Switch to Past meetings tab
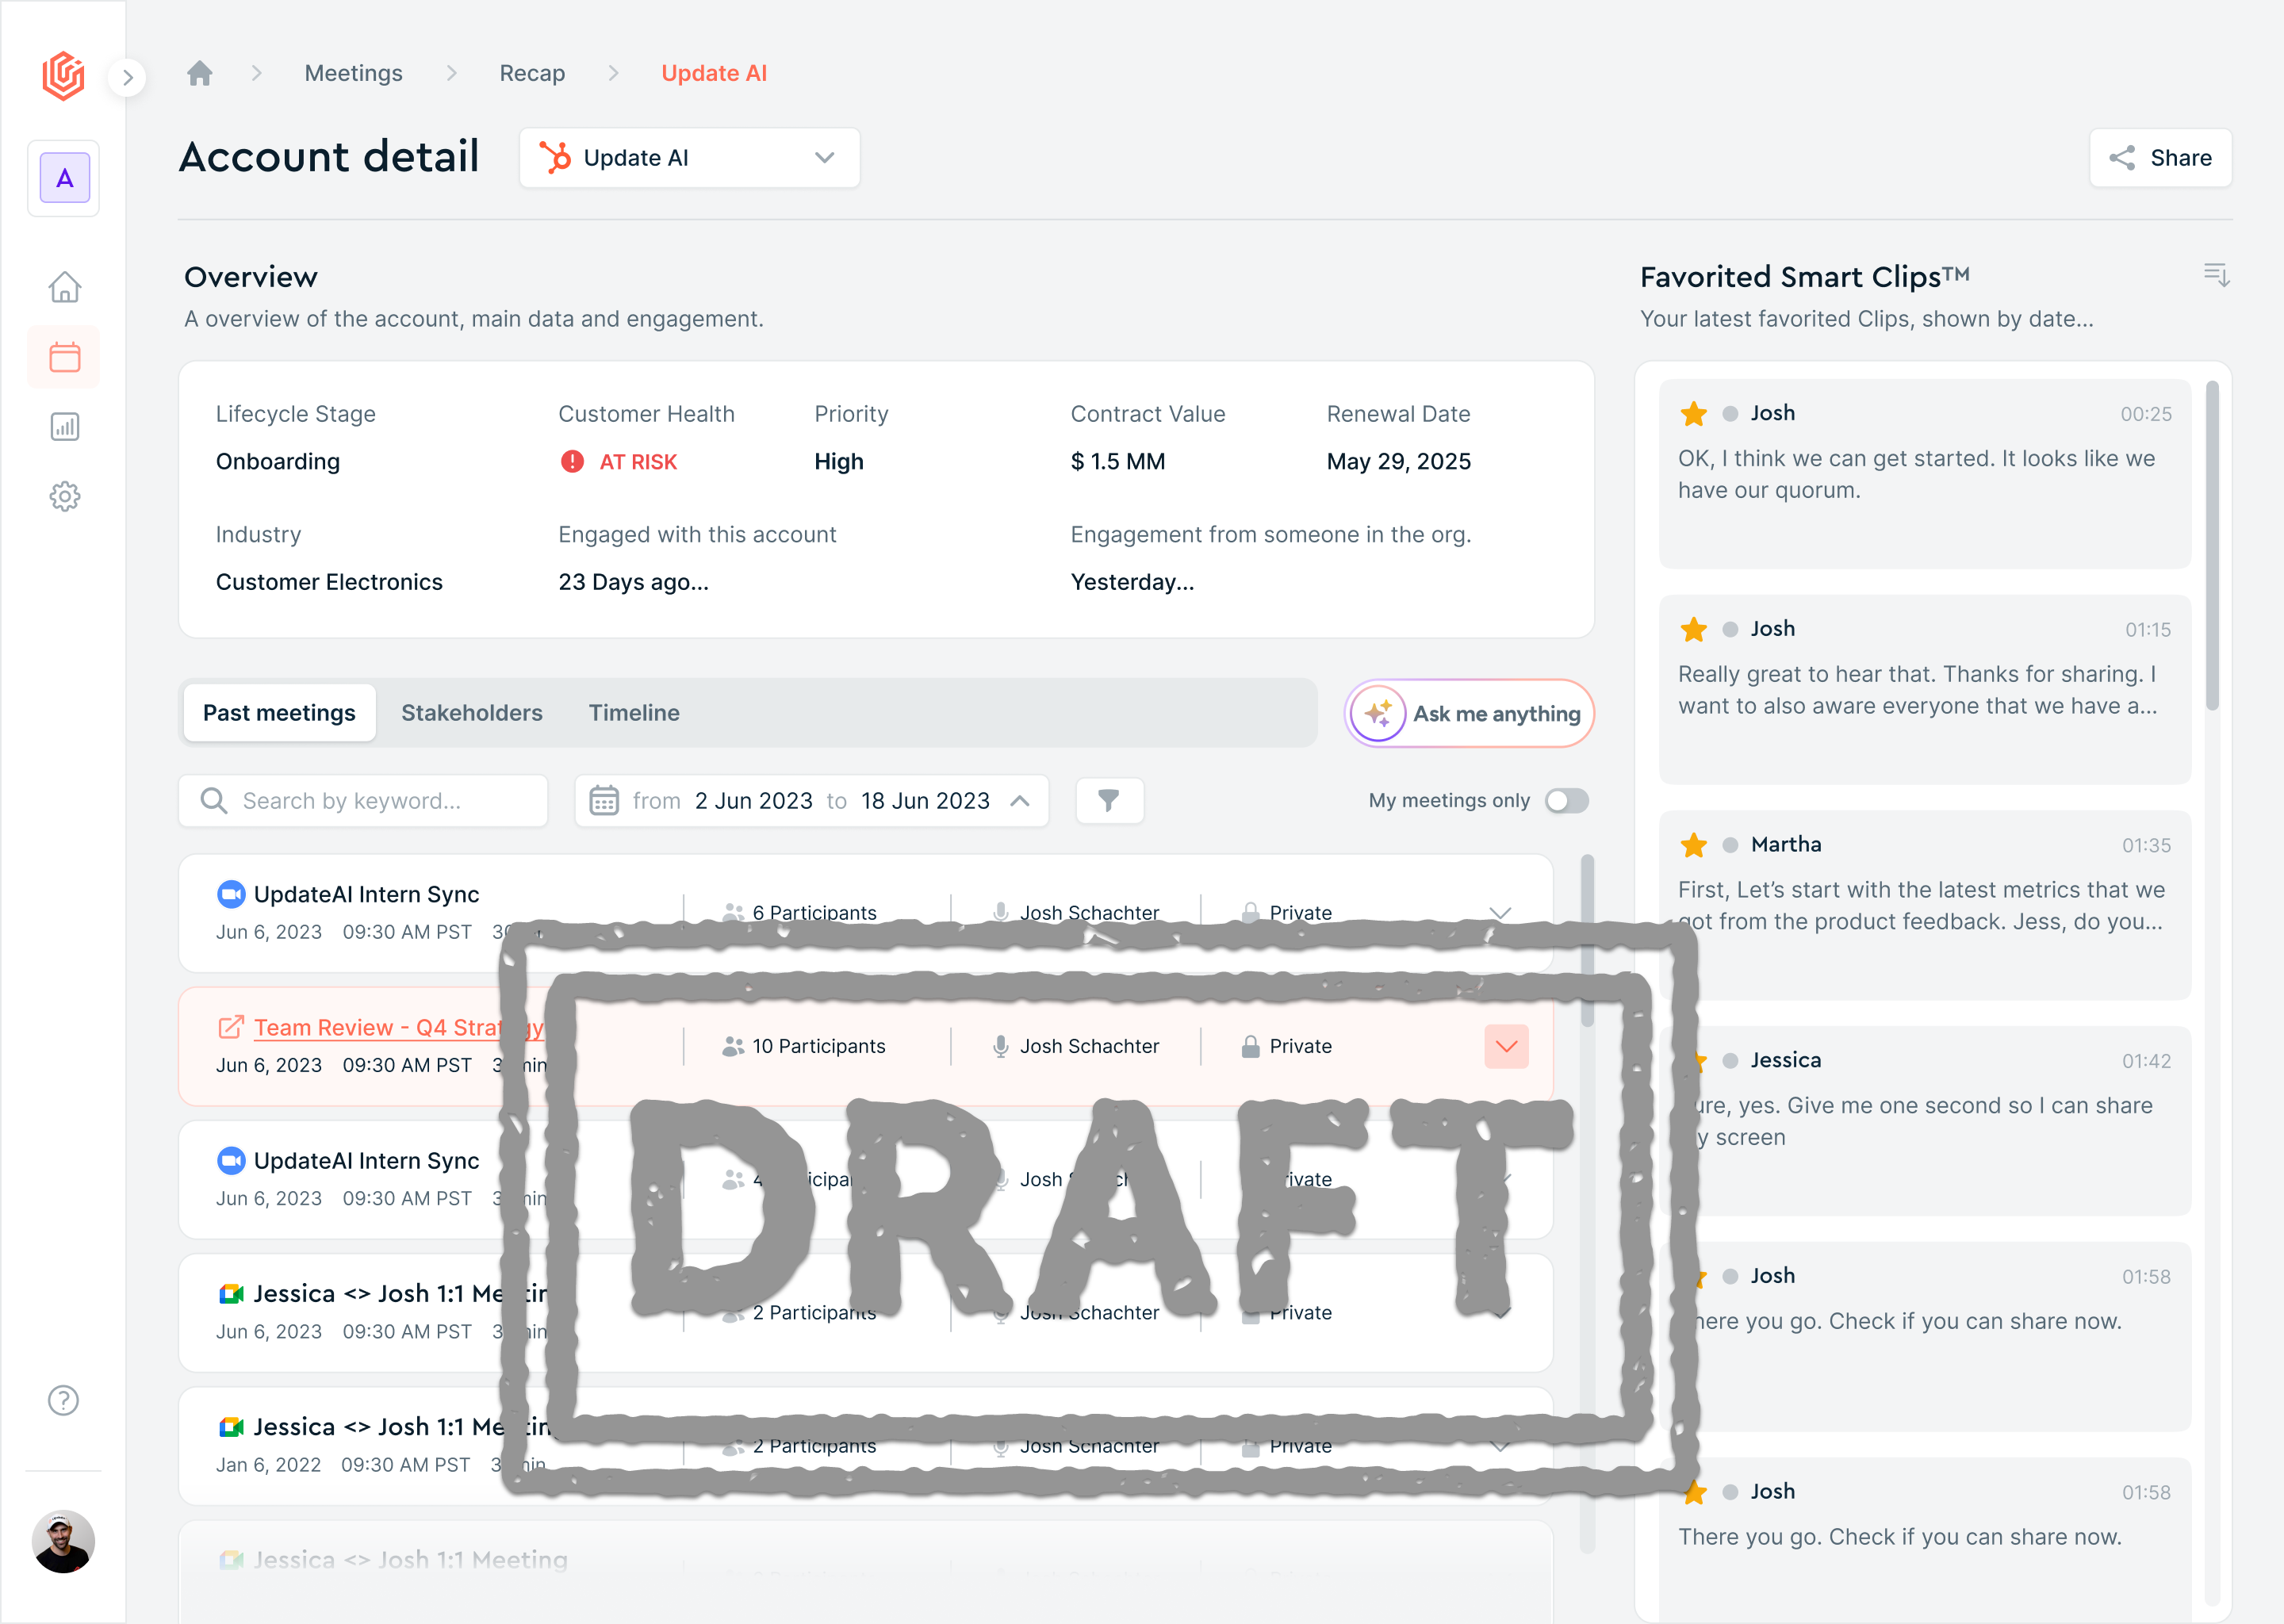Viewport: 2284px width, 1624px height. (279, 712)
